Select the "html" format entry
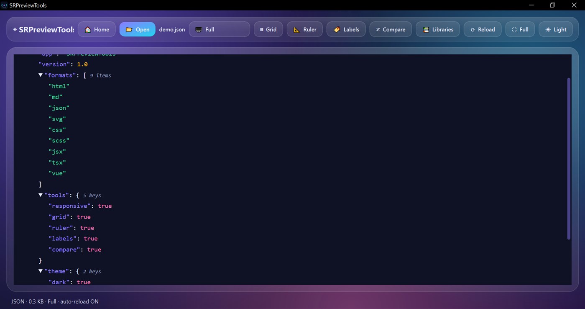Screen dimensions: 585x309 coord(59,86)
